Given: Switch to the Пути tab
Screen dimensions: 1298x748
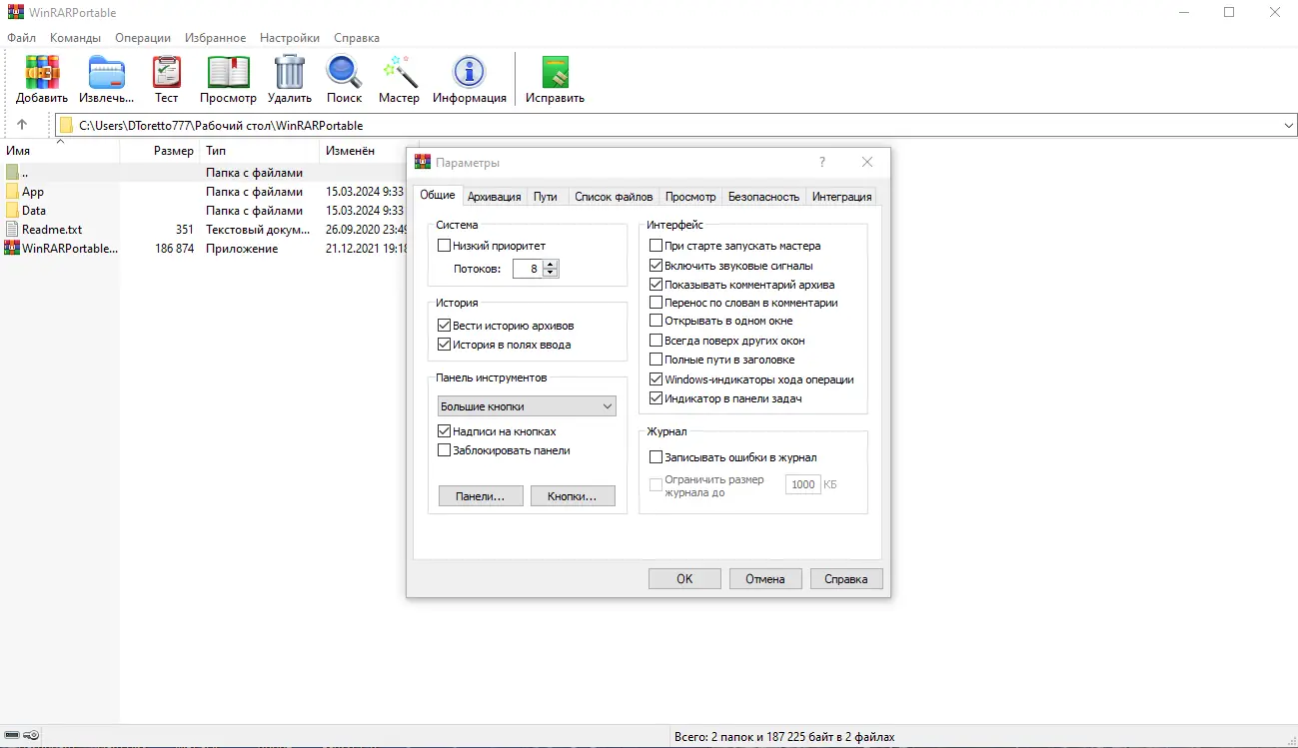Looking at the screenshot, I should click(x=546, y=197).
